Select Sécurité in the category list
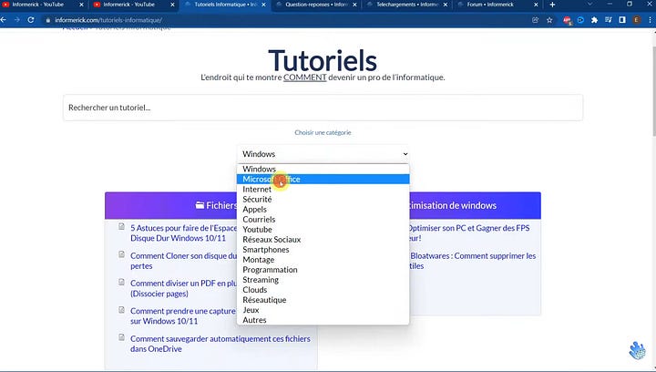The height and width of the screenshot is (372, 656). pyautogui.click(x=323, y=199)
